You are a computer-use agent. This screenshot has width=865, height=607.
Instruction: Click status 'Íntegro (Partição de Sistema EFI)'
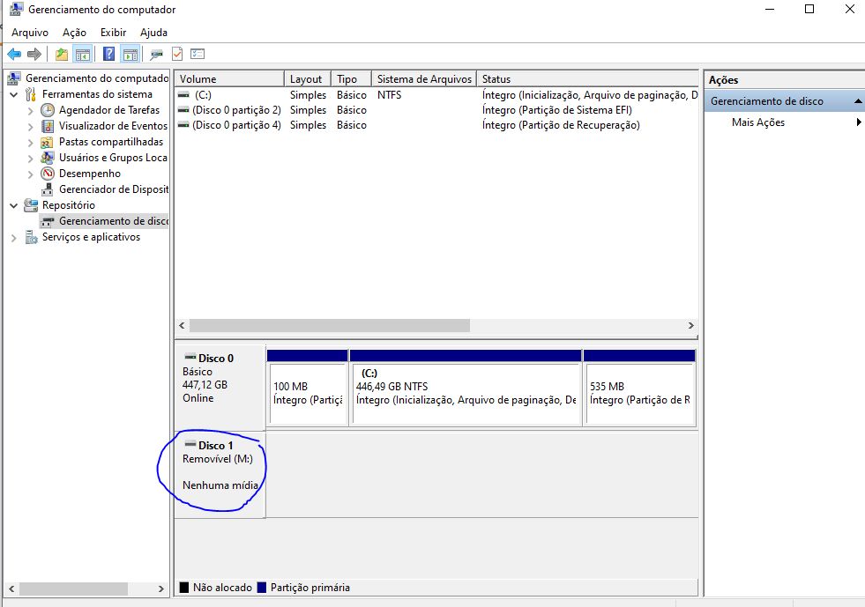(557, 110)
